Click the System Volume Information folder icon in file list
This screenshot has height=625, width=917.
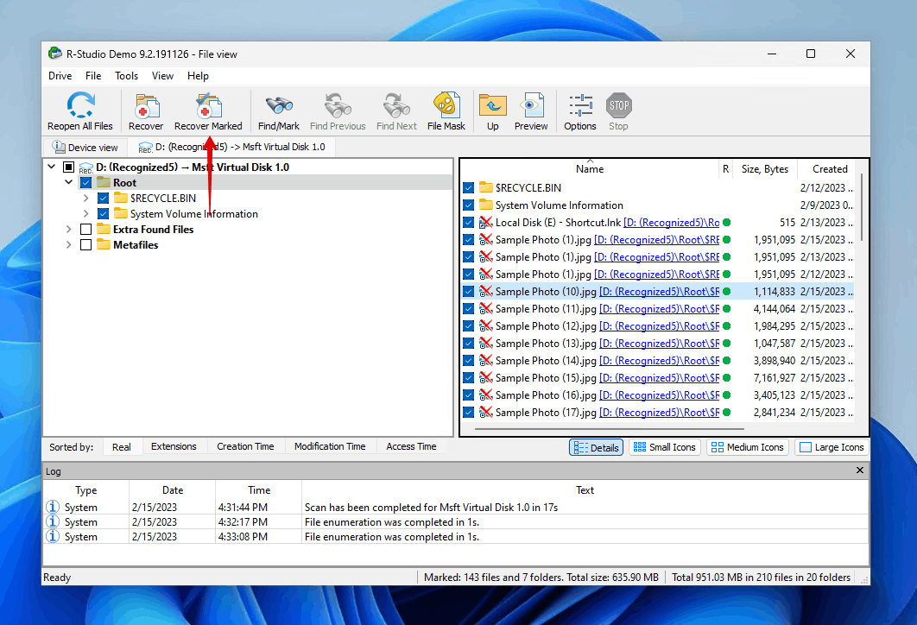485,205
